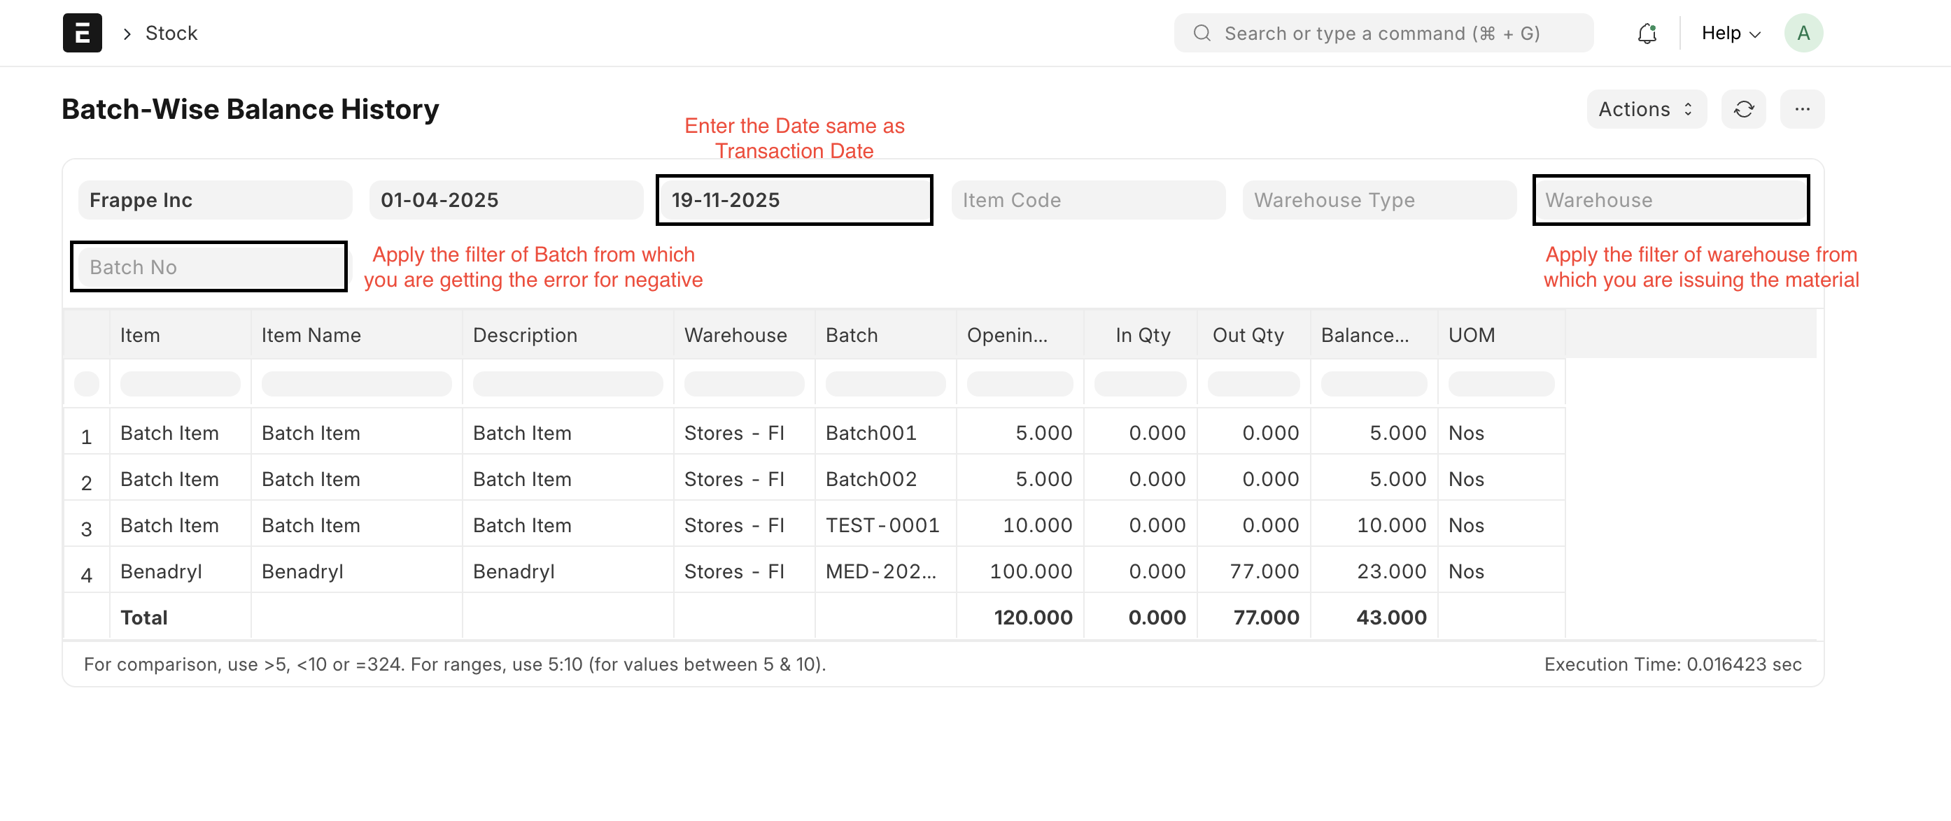Click the From Date field 01-04-2025
The width and height of the screenshot is (1951, 821).
point(506,200)
